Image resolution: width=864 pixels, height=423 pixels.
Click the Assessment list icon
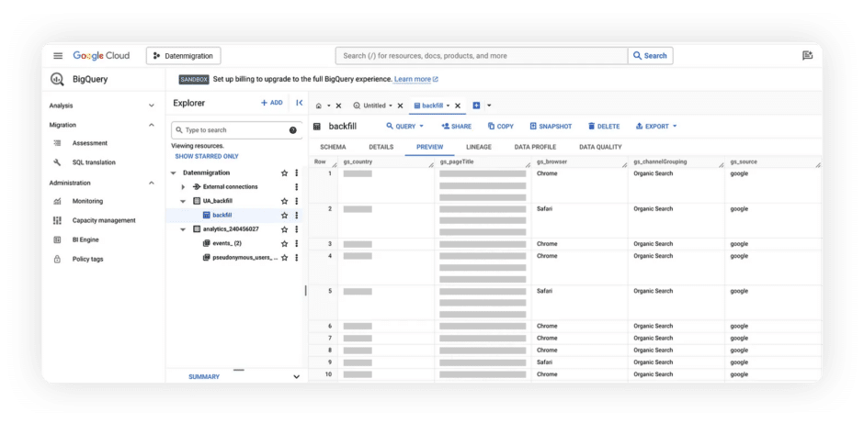pos(57,143)
